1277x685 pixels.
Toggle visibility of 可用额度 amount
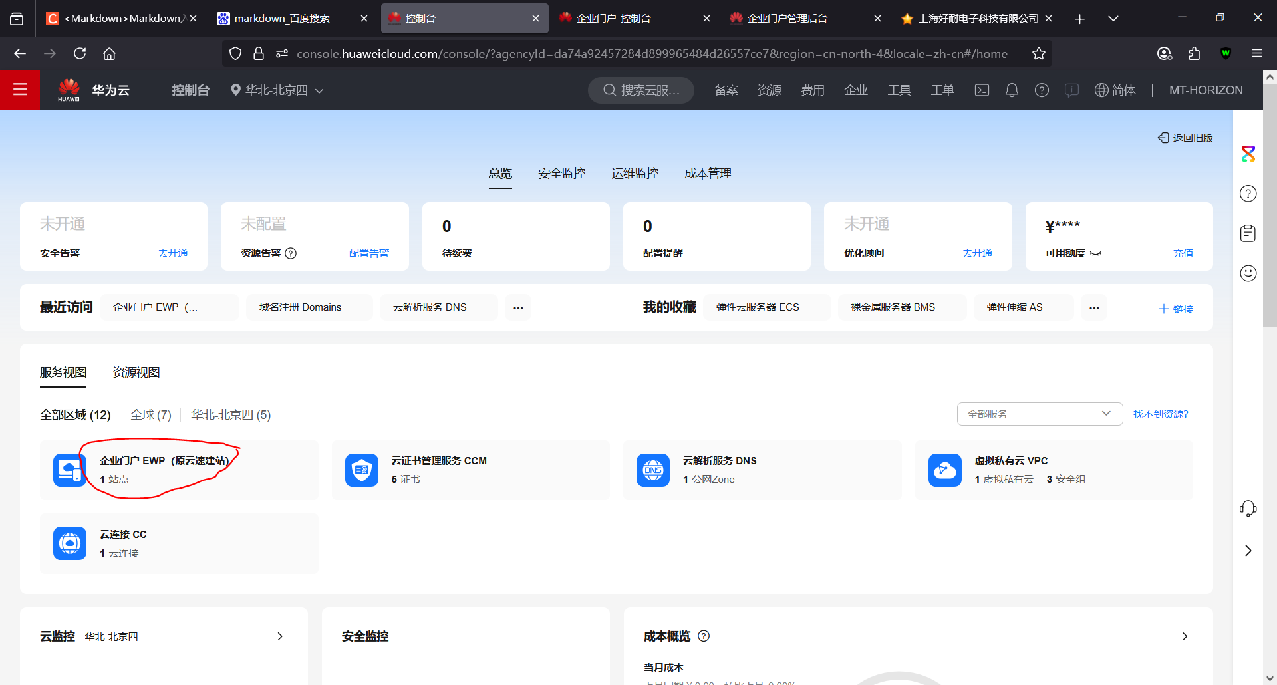1095,253
